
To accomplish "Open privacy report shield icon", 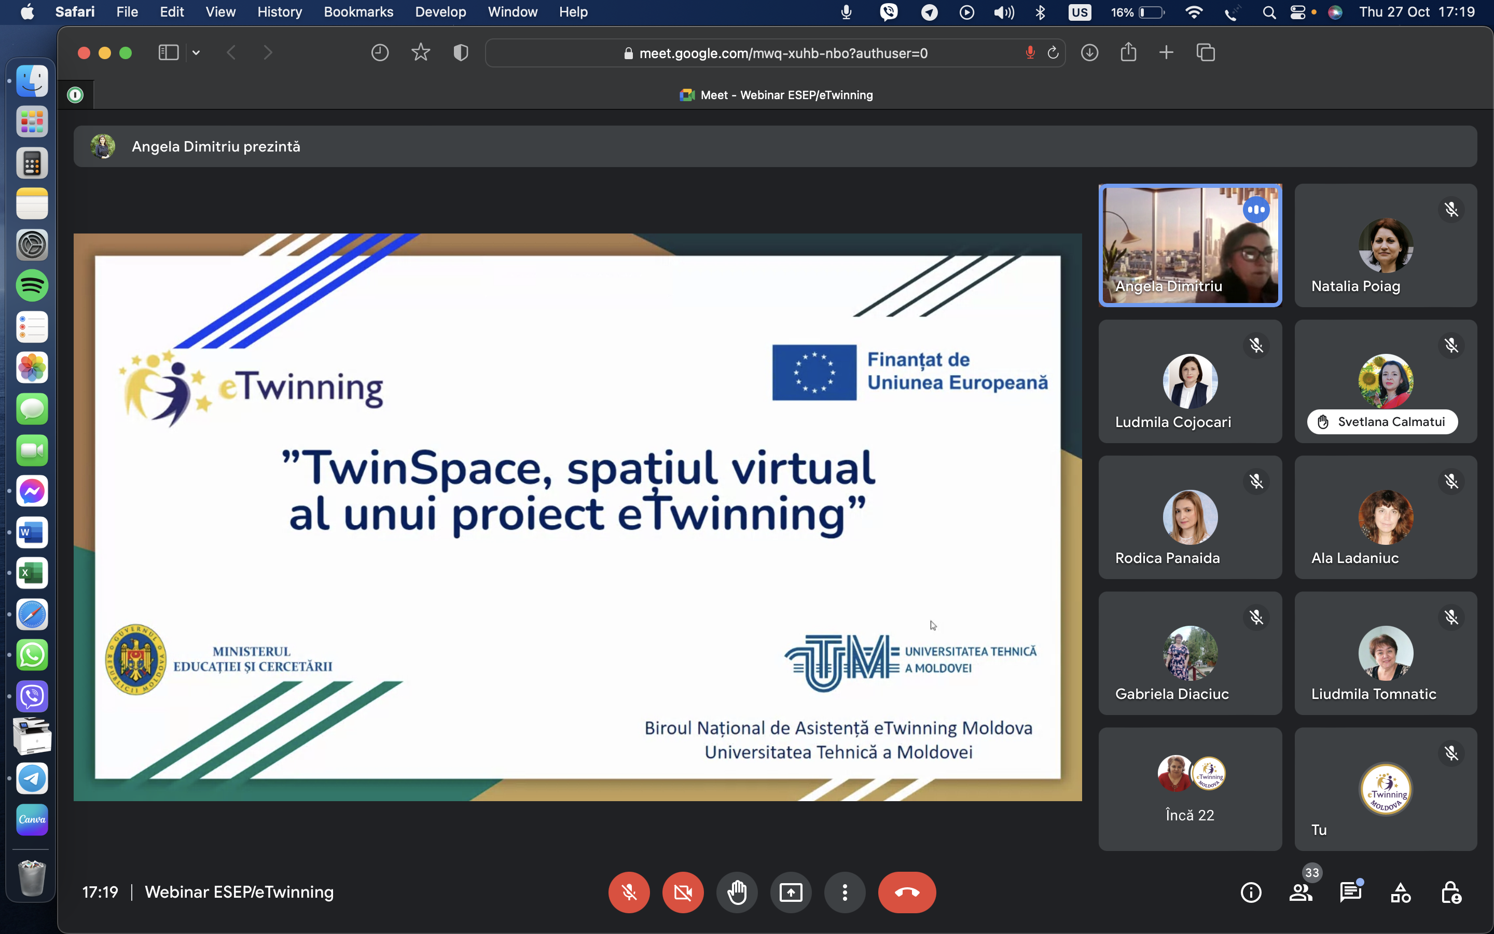I will coord(461,52).
